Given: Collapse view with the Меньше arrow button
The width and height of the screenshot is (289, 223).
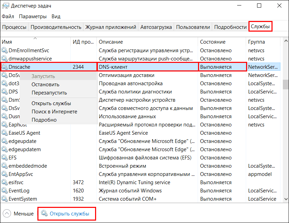Looking at the screenshot, I should 7,214.
